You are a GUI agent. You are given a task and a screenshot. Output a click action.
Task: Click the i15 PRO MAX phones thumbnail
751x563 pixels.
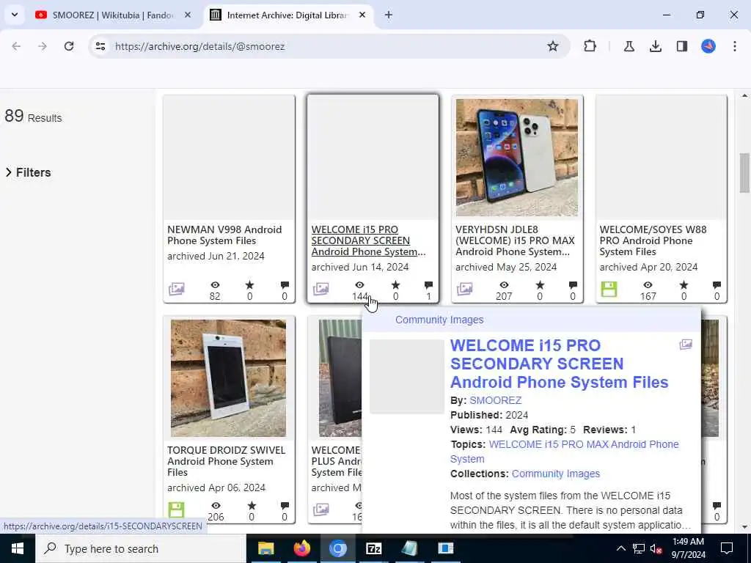(517, 158)
